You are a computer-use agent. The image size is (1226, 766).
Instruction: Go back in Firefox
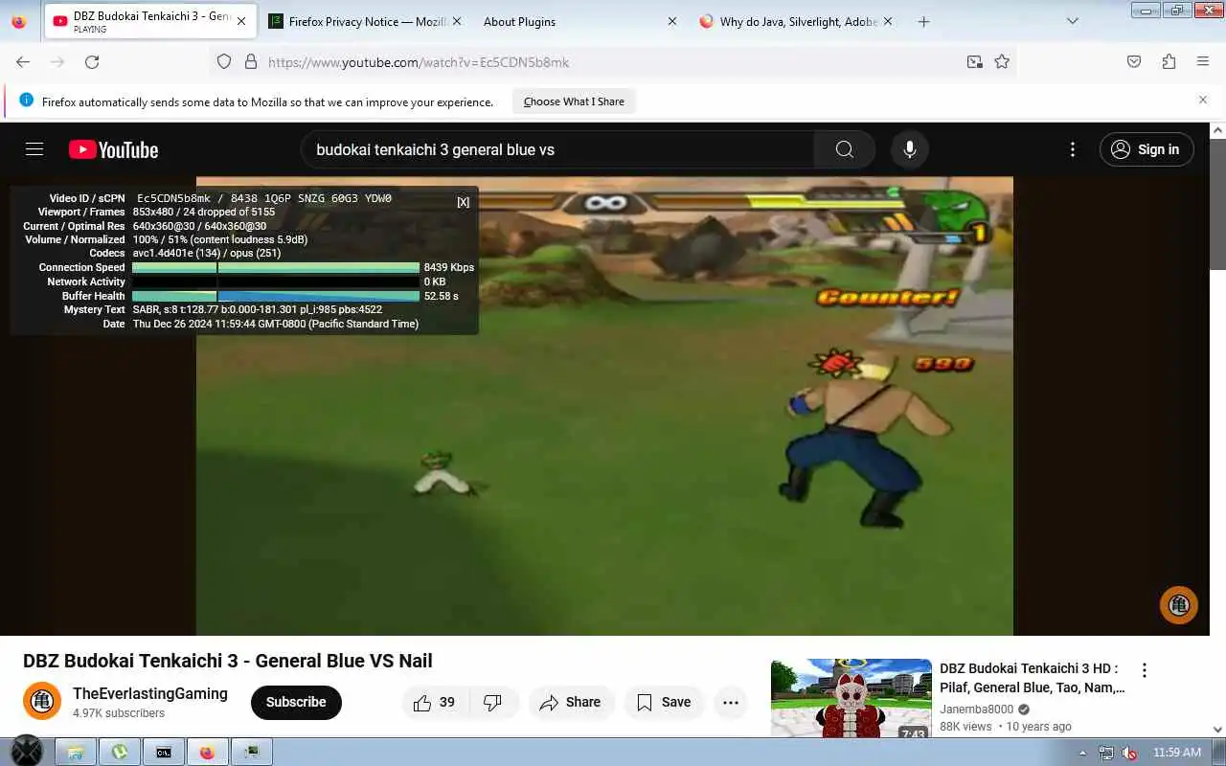(x=23, y=61)
